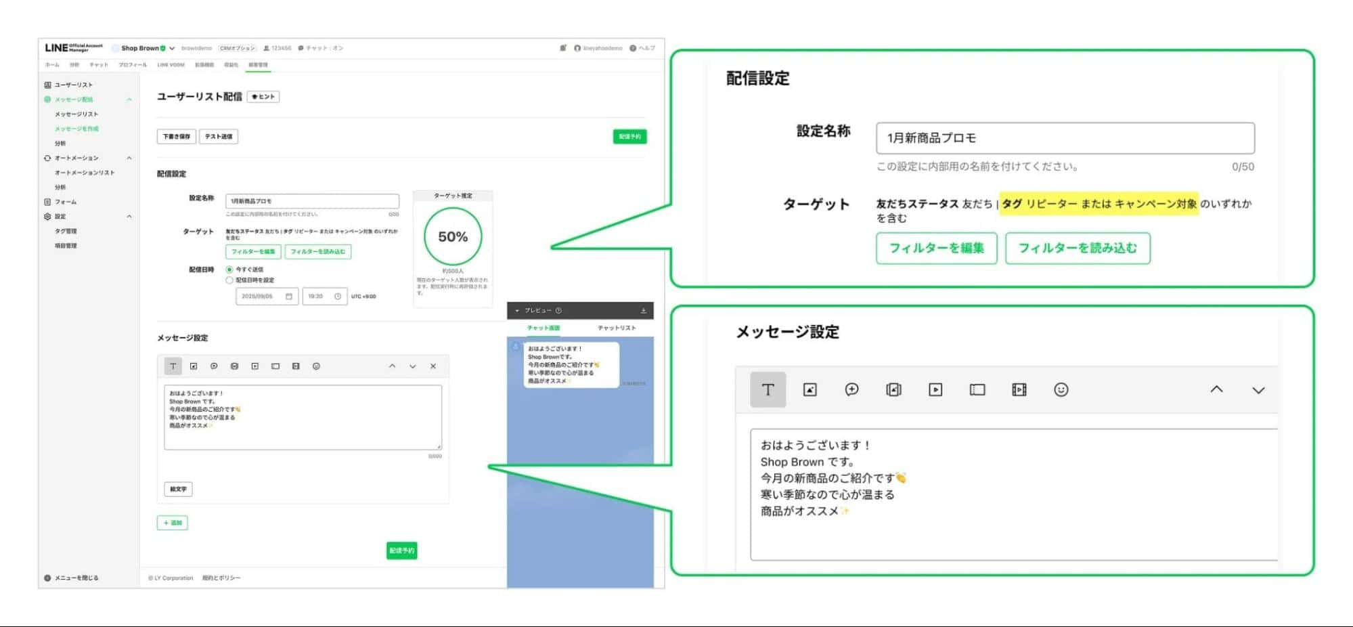Open メッセージリスト in the sidebar

point(76,114)
